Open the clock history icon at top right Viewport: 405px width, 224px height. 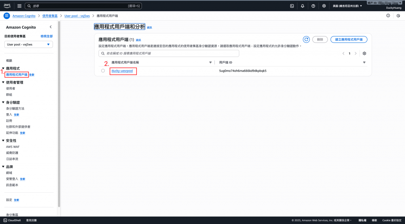point(398,16)
